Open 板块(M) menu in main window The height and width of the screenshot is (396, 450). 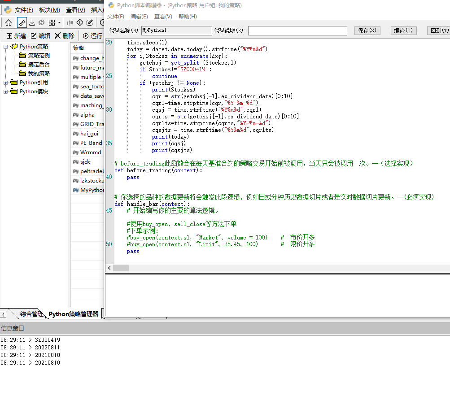coord(49,10)
